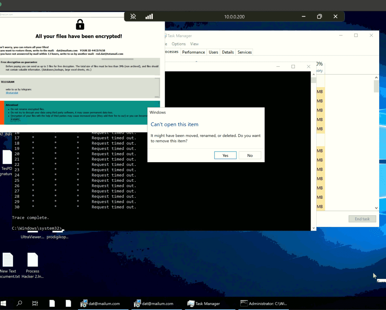
Task: Restore down the remote session window
Action: click(319, 17)
